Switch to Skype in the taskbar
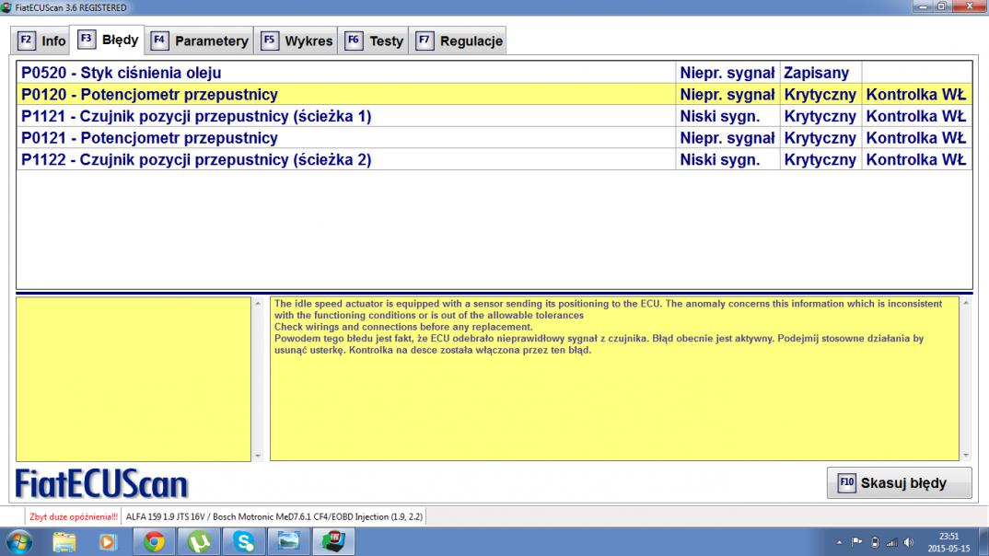The image size is (989, 556). coord(242,541)
